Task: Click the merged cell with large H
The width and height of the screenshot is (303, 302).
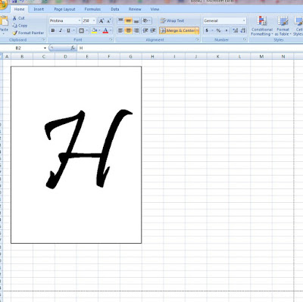Action: coord(77,154)
